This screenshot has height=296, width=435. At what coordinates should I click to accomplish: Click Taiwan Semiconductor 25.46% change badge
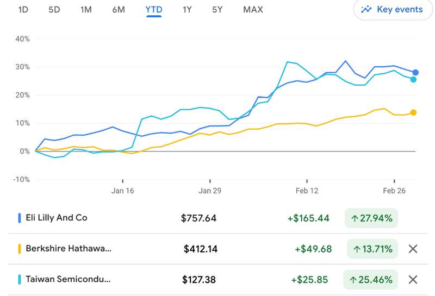click(371, 280)
